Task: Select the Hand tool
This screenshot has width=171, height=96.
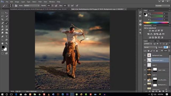Action: click(x=2, y=43)
